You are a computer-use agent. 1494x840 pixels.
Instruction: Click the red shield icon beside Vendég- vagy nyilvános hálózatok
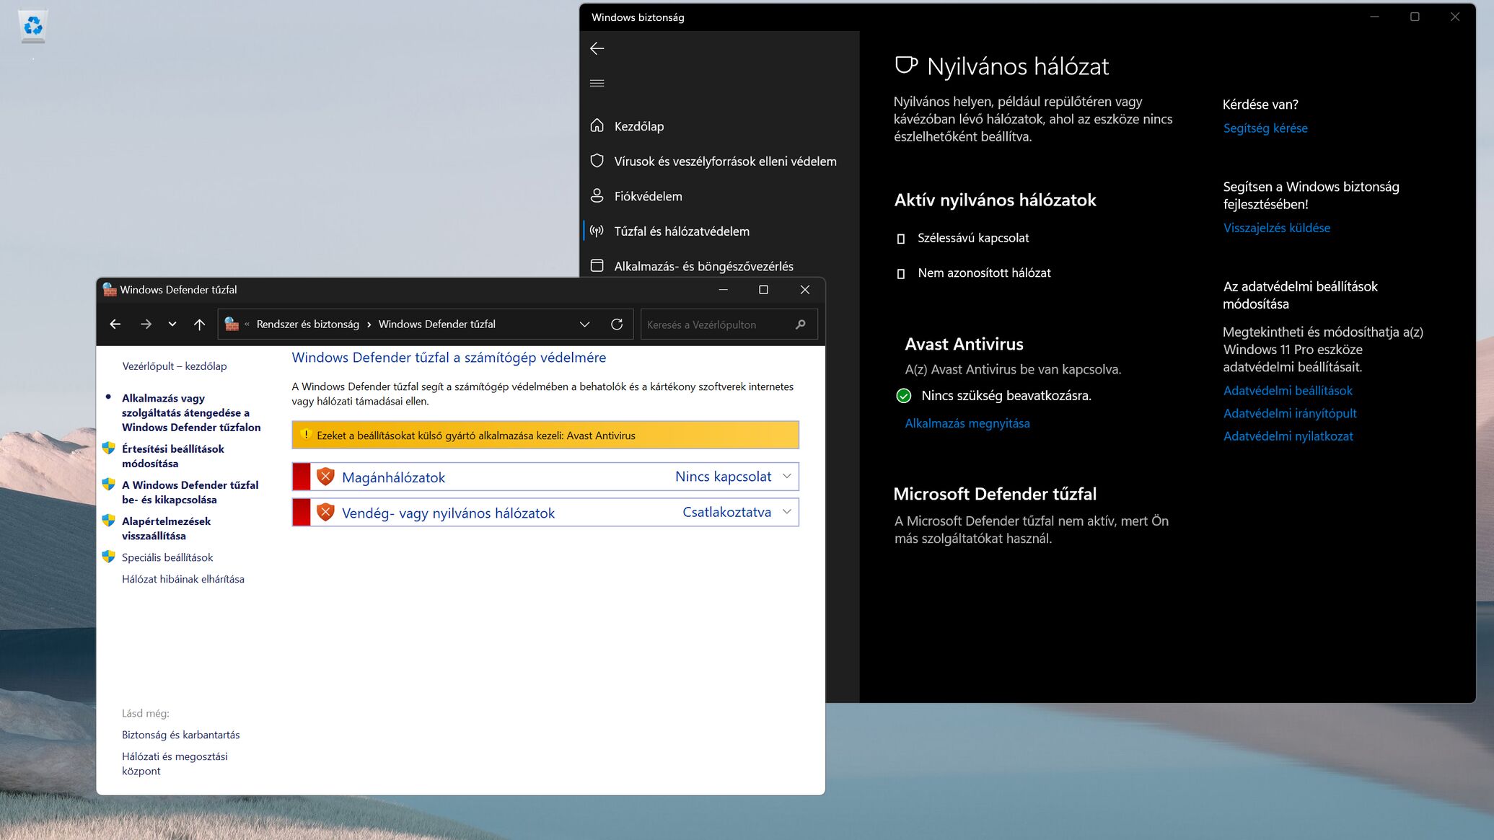tap(325, 513)
